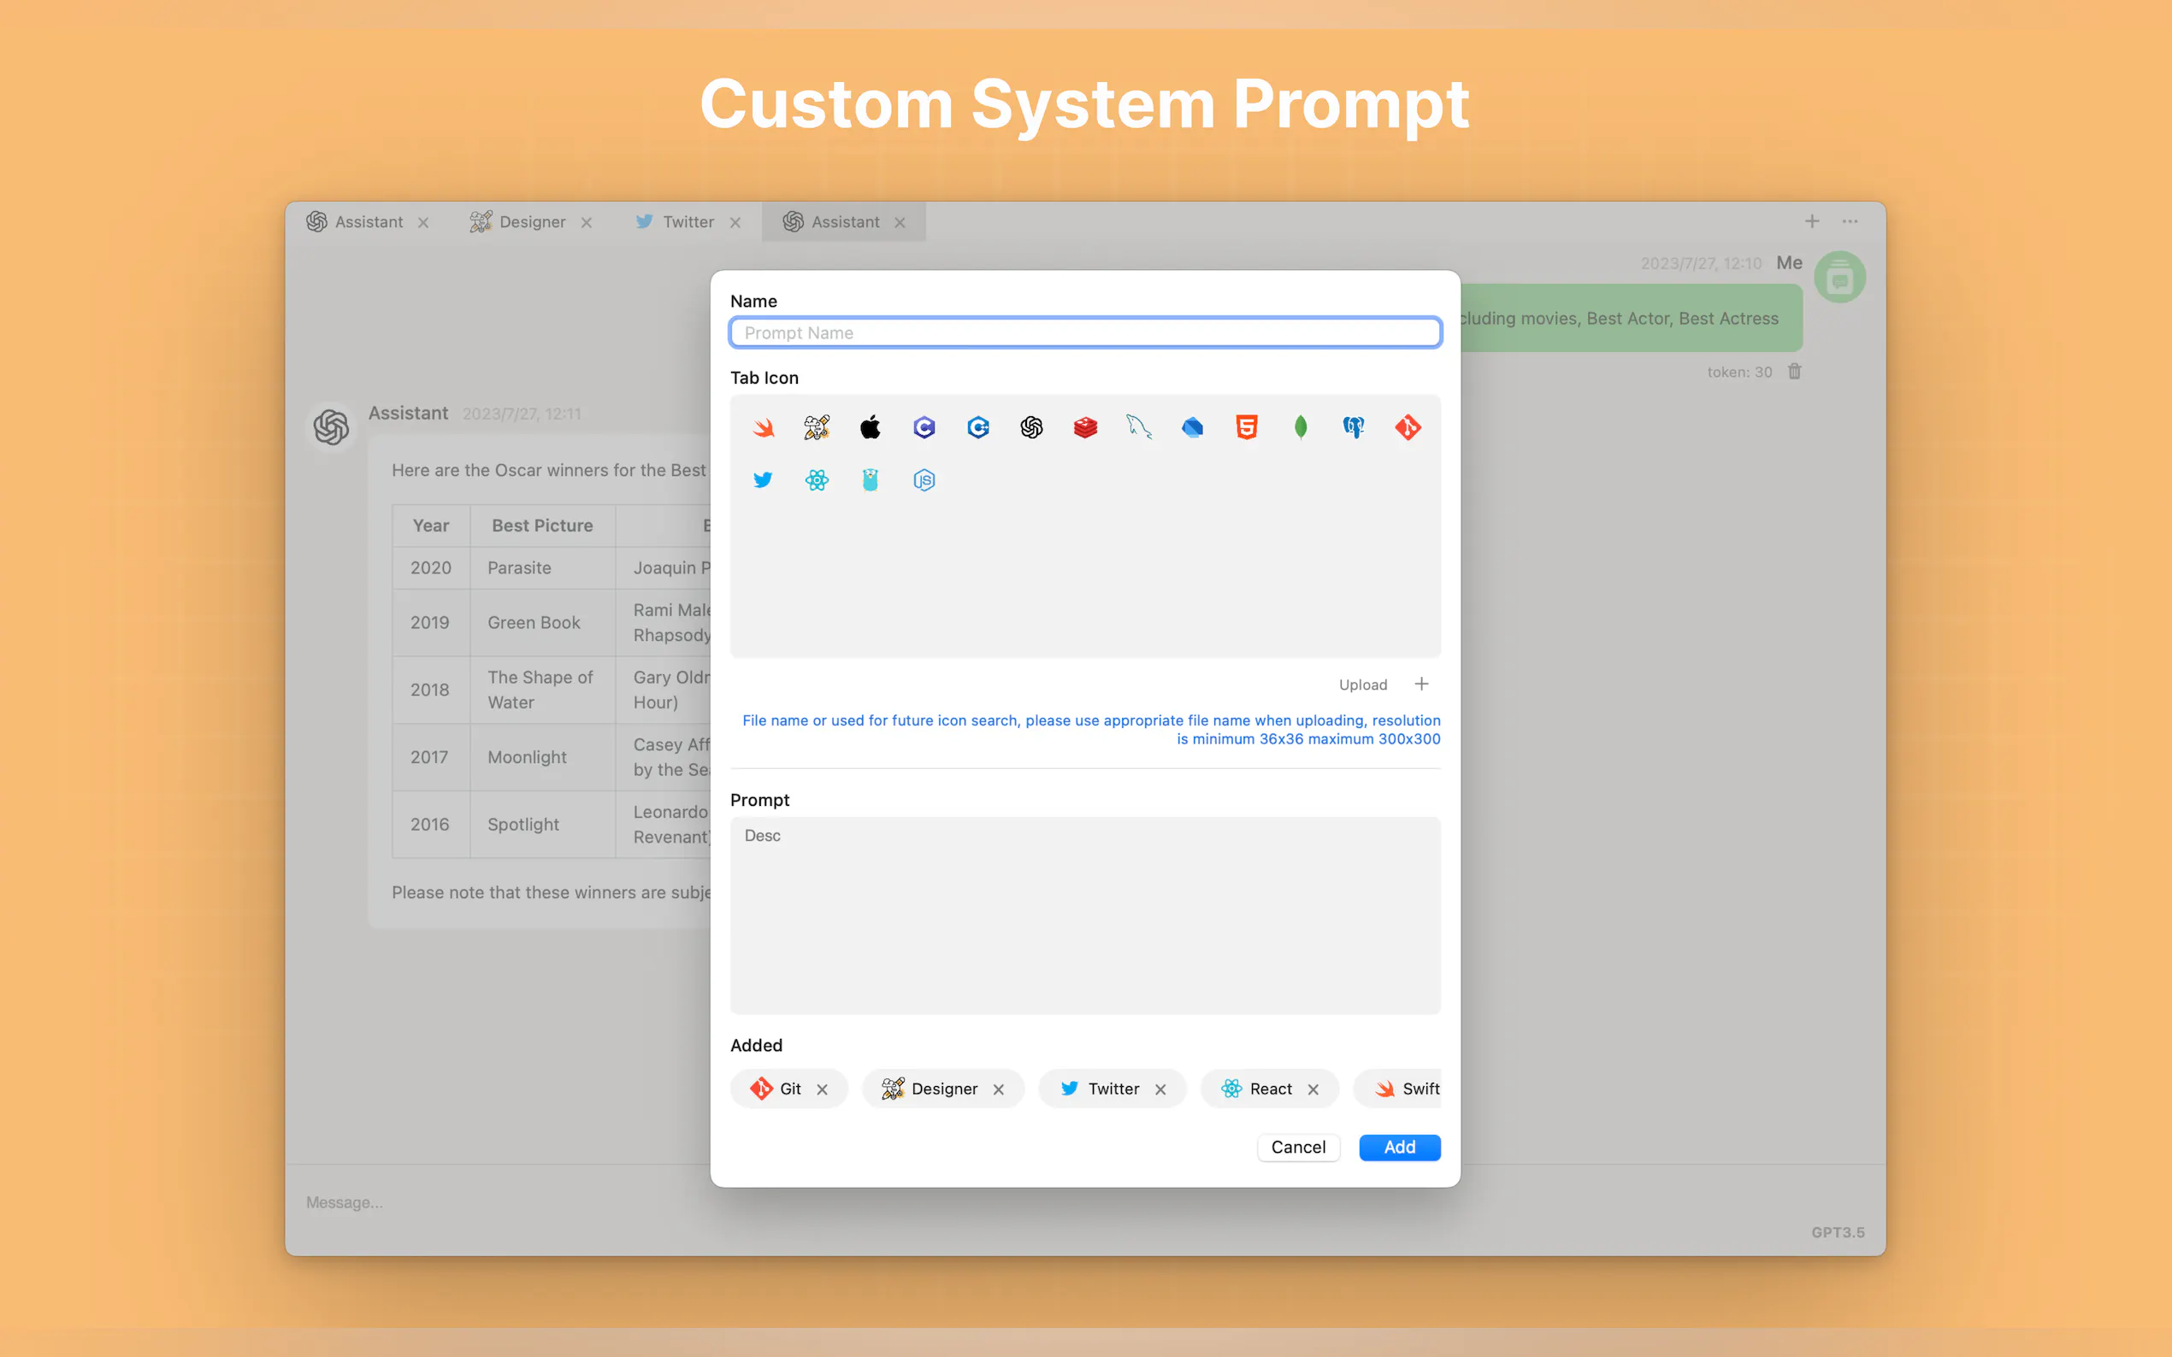Remove the Git added prompt

822,1089
